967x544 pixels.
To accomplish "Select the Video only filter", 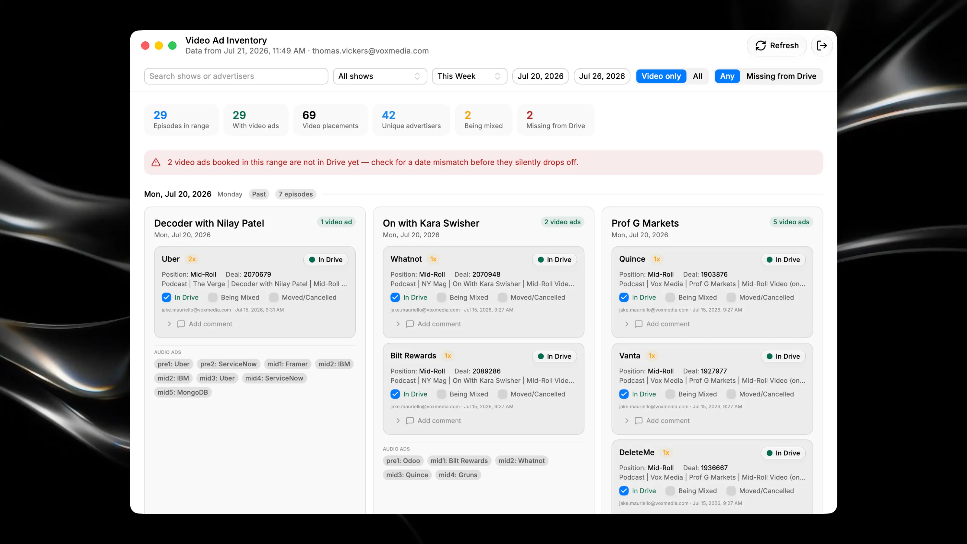I will coord(661,76).
